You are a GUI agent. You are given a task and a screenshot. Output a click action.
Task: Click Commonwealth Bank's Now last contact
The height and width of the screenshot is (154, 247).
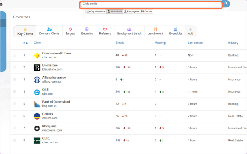[x=191, y=55]
